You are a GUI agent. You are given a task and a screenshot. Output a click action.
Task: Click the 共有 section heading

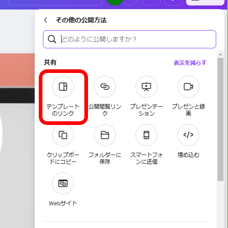(50, 62)
